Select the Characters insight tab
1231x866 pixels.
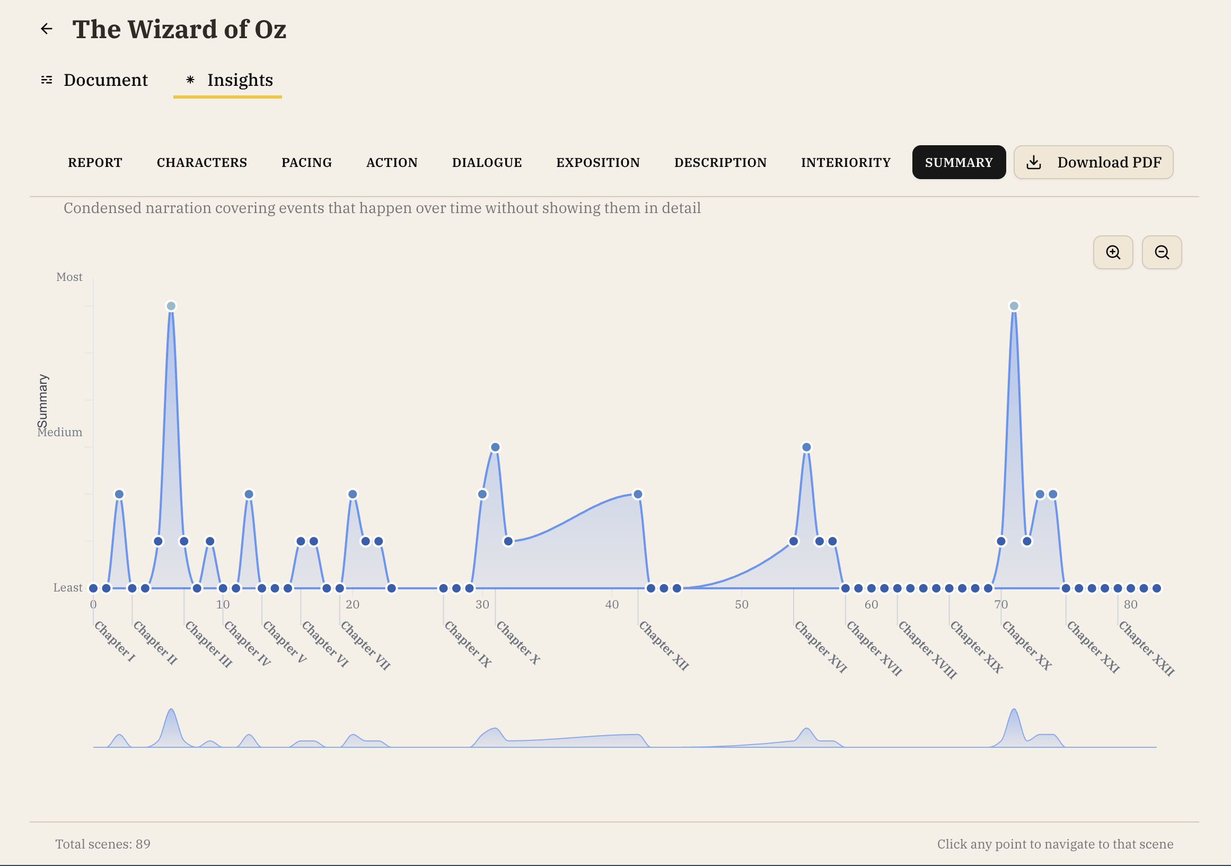click(201, 162)
